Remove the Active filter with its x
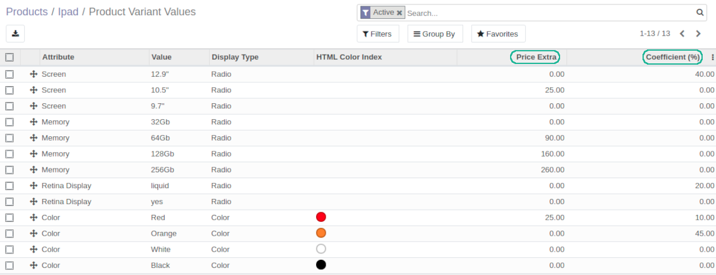 point(399,13)
